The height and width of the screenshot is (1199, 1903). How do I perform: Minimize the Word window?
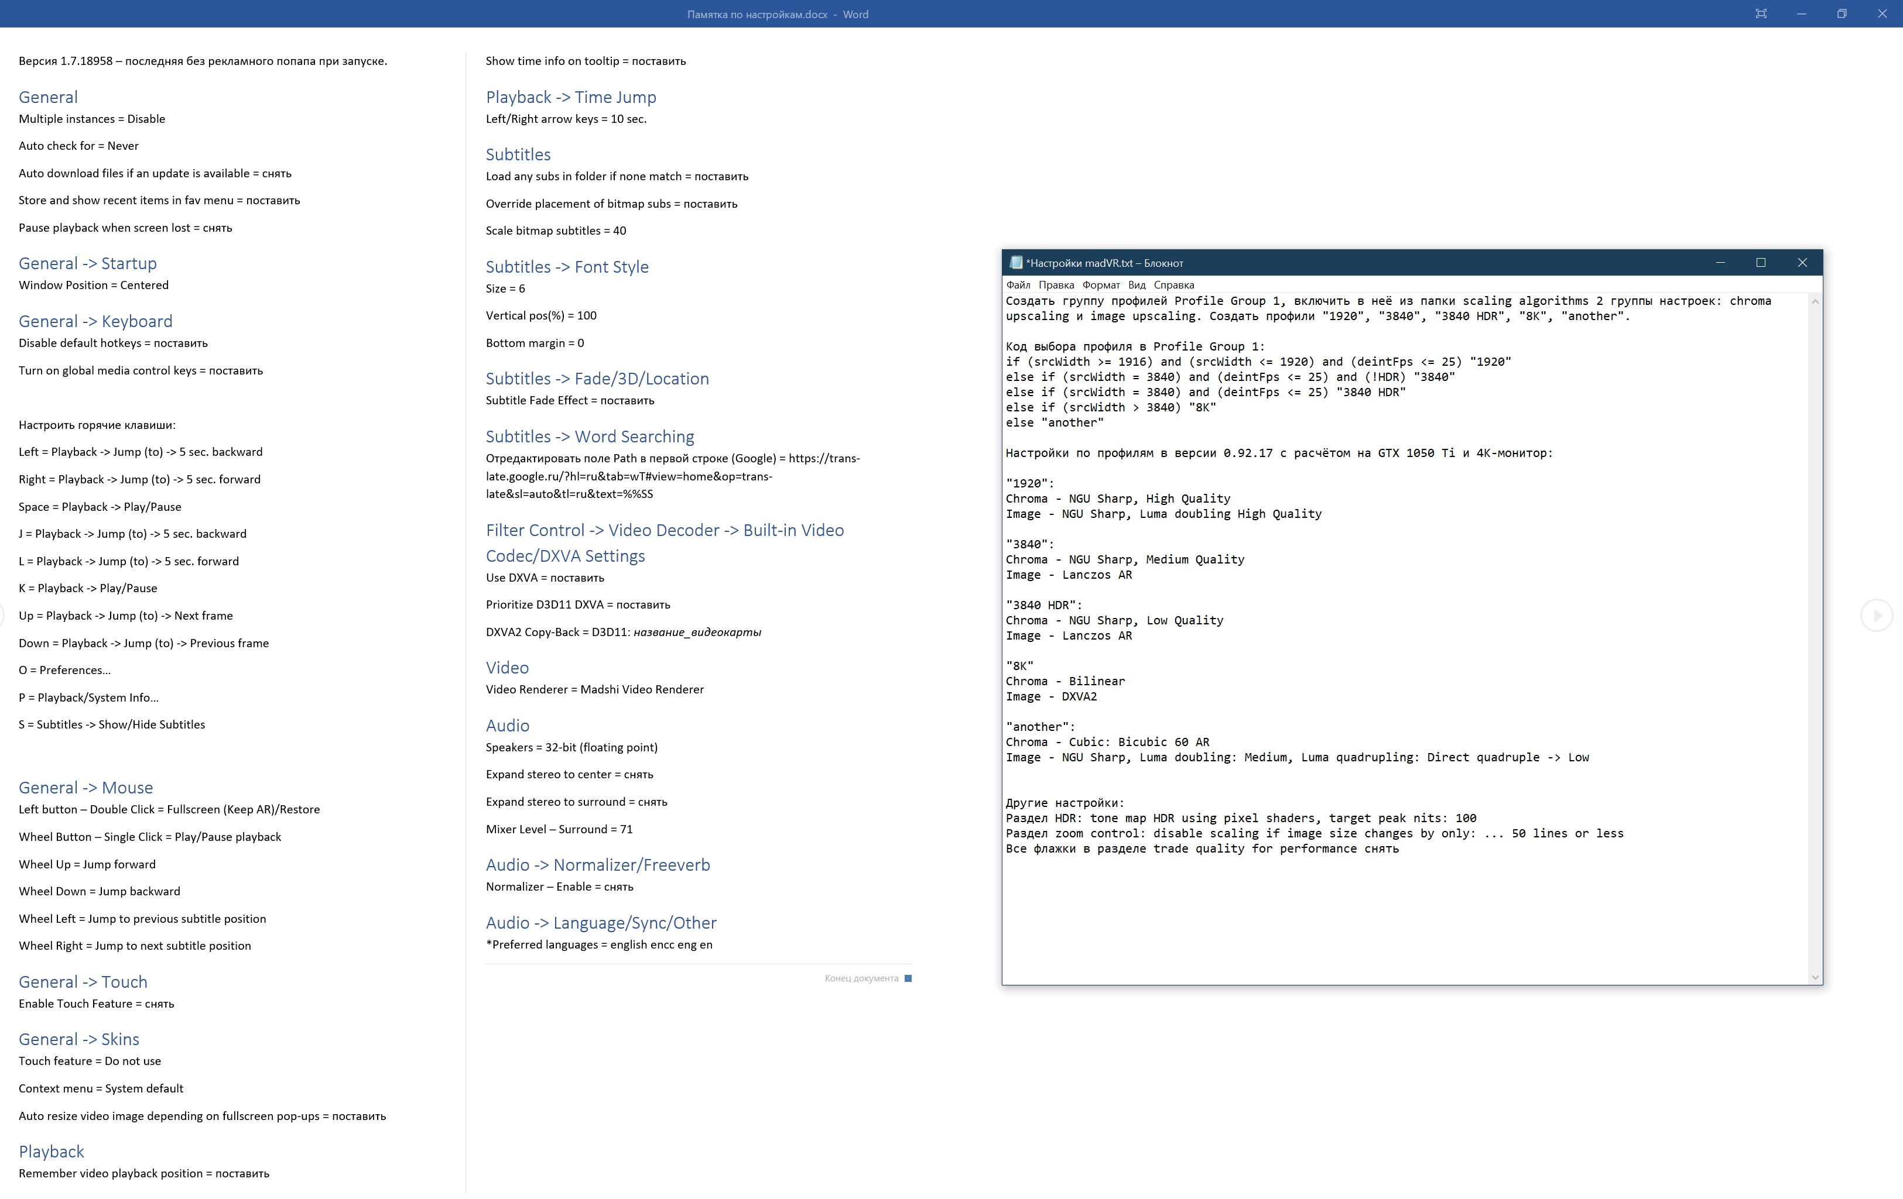tap(1801, 13)
